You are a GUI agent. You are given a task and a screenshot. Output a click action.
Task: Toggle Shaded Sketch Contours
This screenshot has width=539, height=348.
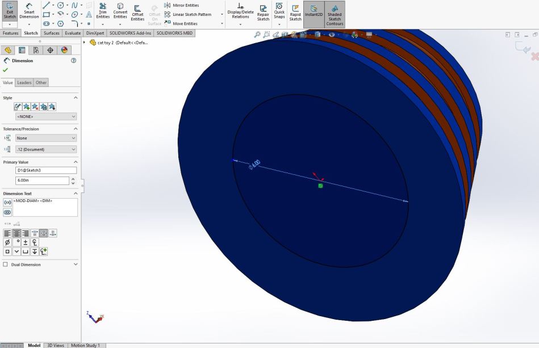pyautogui.click(x=335, y=13)
